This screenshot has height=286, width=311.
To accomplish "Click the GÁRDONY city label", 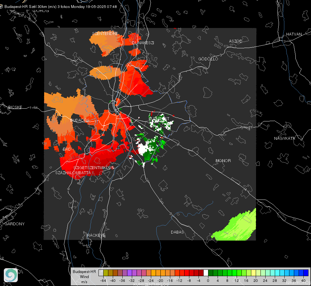I will pos(15,224).
